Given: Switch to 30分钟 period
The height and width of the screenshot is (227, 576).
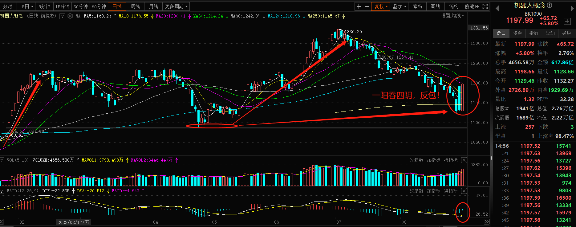Looking at the screenshot, I should [81, 6].
